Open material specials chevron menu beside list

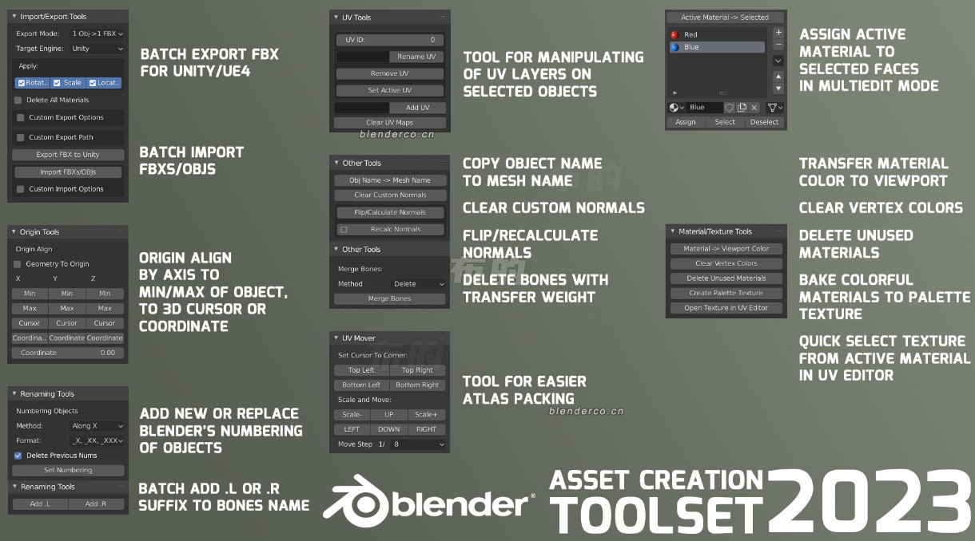pos(778,60)
